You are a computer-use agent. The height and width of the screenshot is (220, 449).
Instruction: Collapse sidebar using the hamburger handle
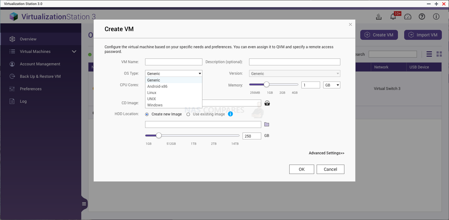[x=84, y=204]
